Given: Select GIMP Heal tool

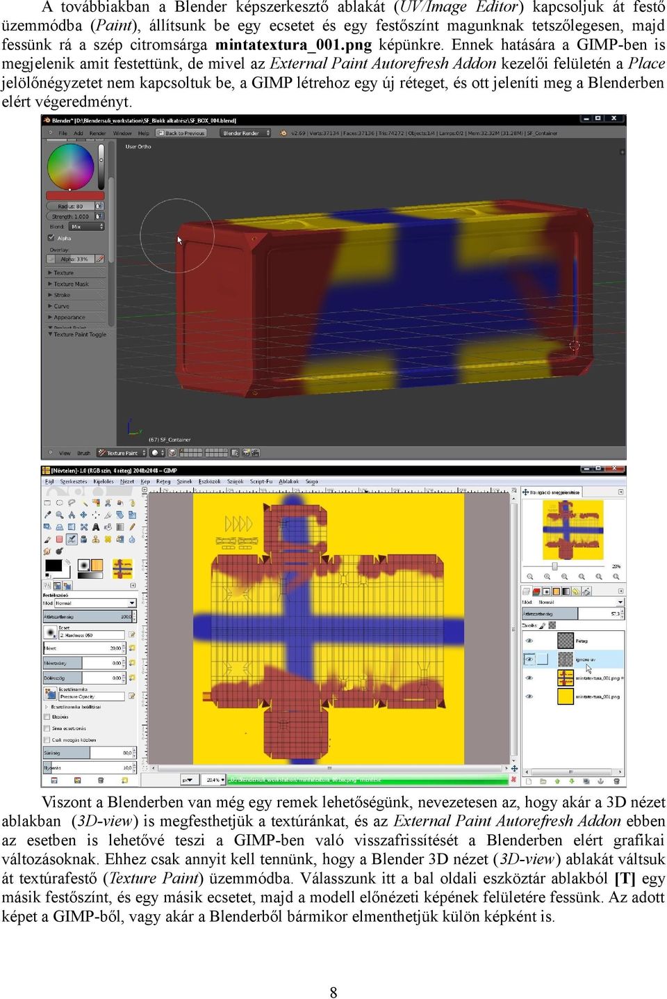Looking at the screenshot, I should click(108, 539).
